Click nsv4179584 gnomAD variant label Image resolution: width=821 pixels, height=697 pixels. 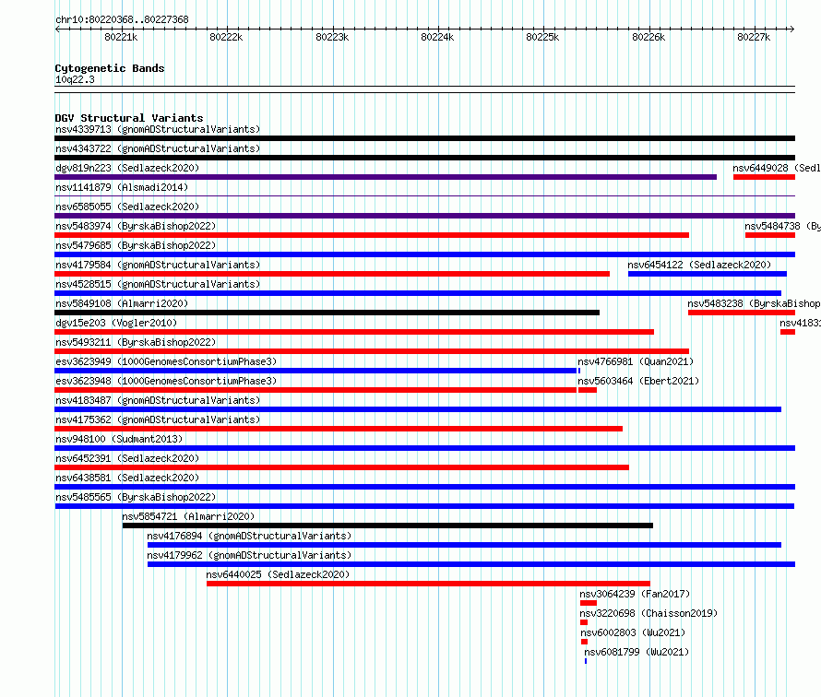click(x=158, y=265)
